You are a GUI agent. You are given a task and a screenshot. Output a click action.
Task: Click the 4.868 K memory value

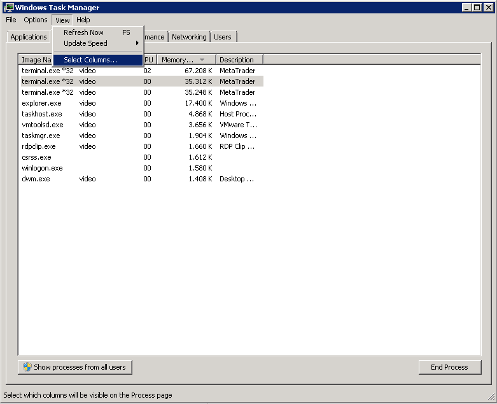pyautogui.click(x=200, y=114)
